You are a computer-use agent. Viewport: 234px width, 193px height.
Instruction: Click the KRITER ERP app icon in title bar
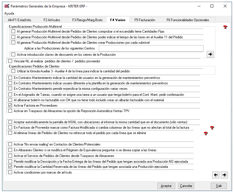(7, 6)
